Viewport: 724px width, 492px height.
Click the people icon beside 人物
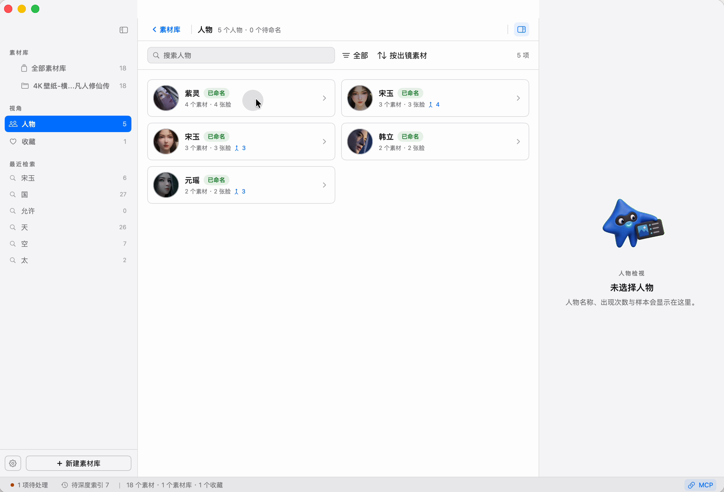[x=13, y=124]
